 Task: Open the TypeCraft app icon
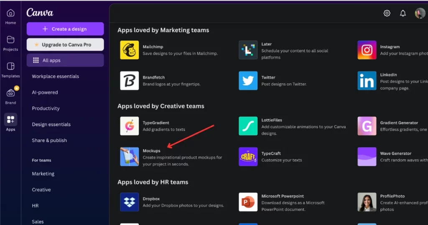click(x=248, y=157)
